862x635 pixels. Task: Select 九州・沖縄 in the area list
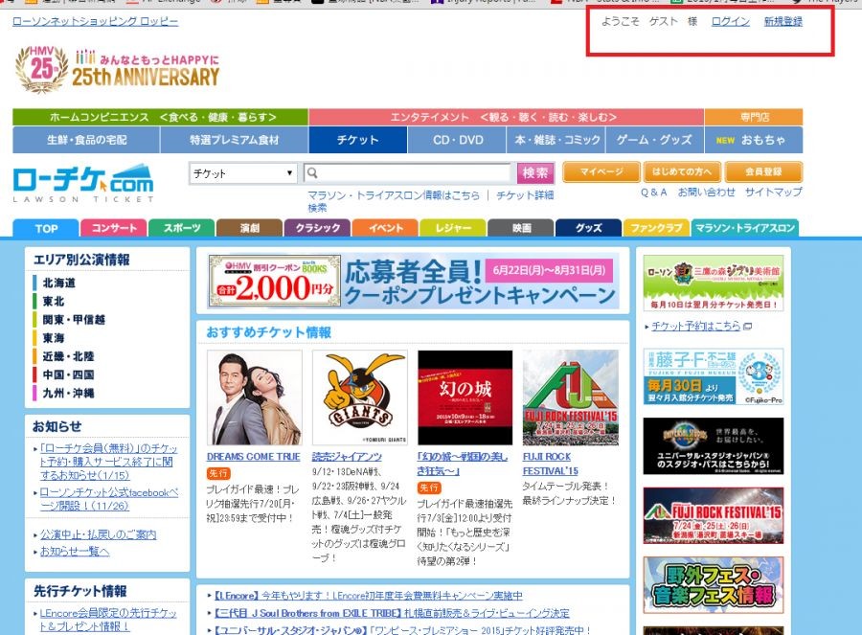pos(68,393)
